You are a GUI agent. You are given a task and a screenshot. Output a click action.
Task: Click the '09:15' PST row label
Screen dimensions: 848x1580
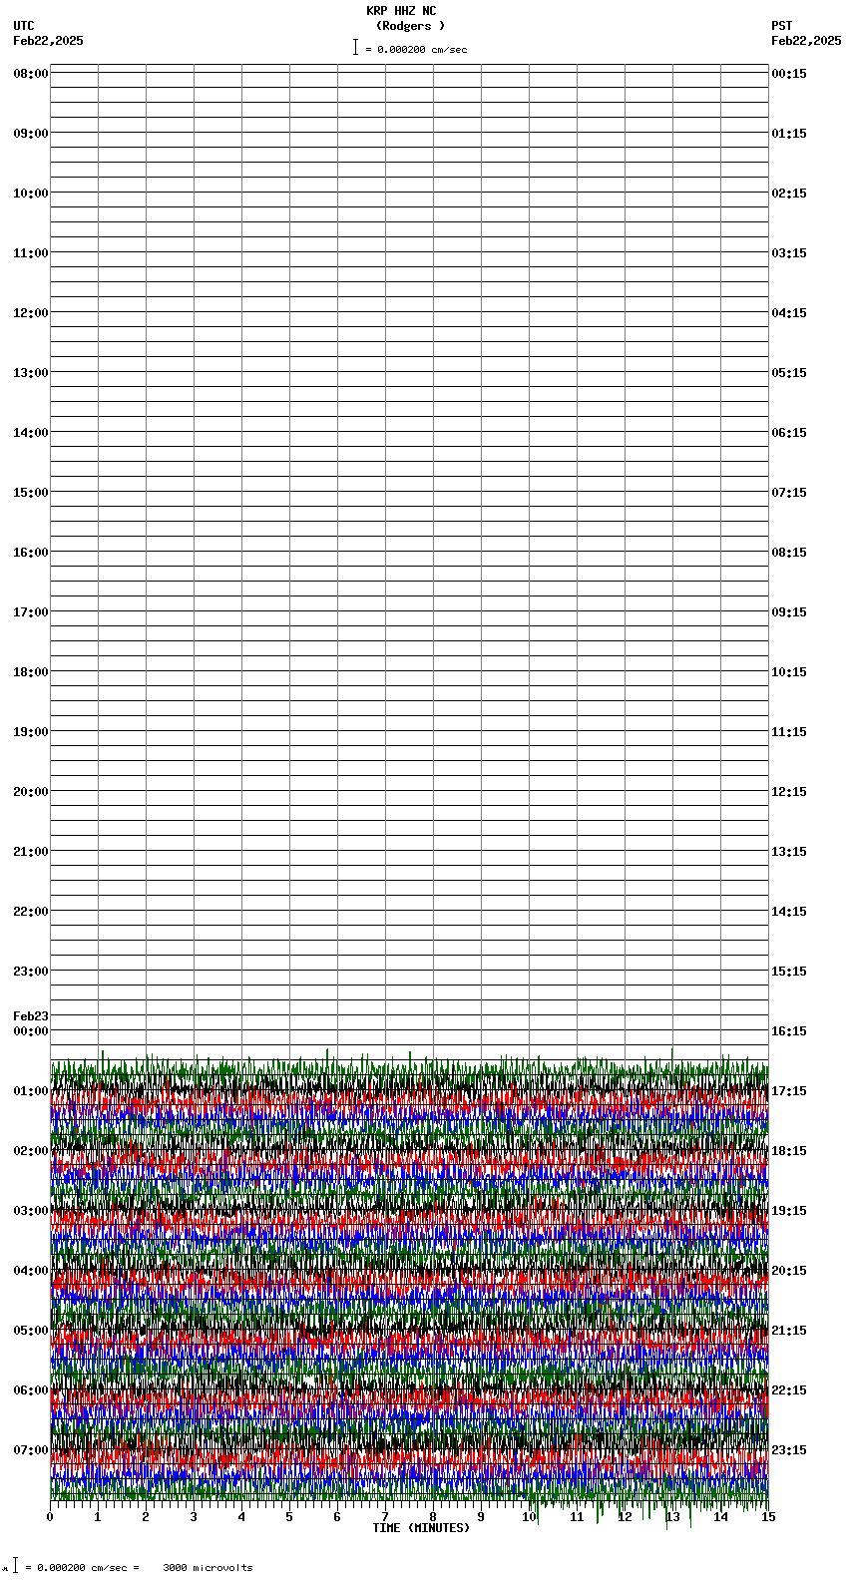pos(789,612)
